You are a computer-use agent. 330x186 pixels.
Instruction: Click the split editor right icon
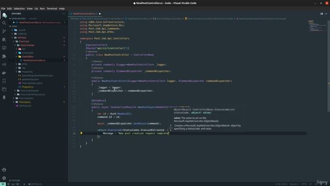[321, 14]
